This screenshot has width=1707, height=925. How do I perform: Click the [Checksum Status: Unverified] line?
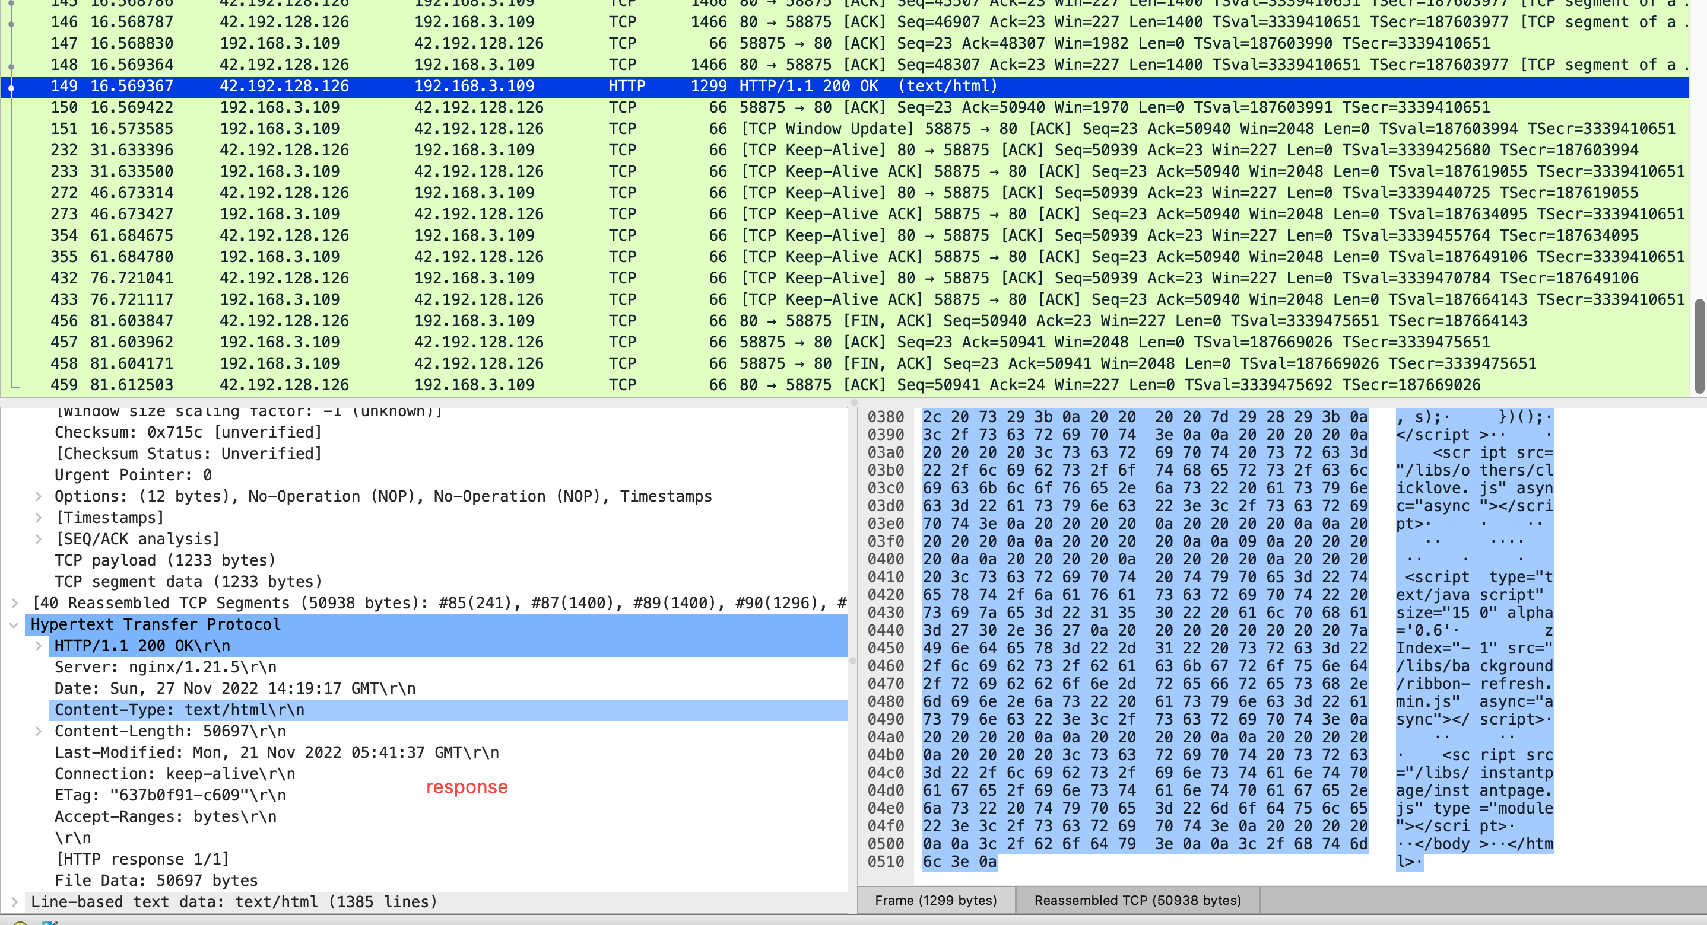[x=188, y=454]
